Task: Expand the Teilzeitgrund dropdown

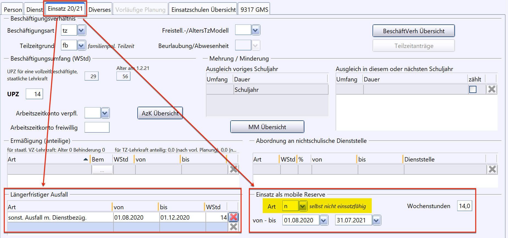Action: point(82,45)
